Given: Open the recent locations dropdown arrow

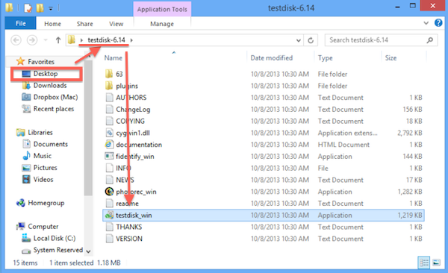Looking at the screenshot, I should tap(46, 40).
